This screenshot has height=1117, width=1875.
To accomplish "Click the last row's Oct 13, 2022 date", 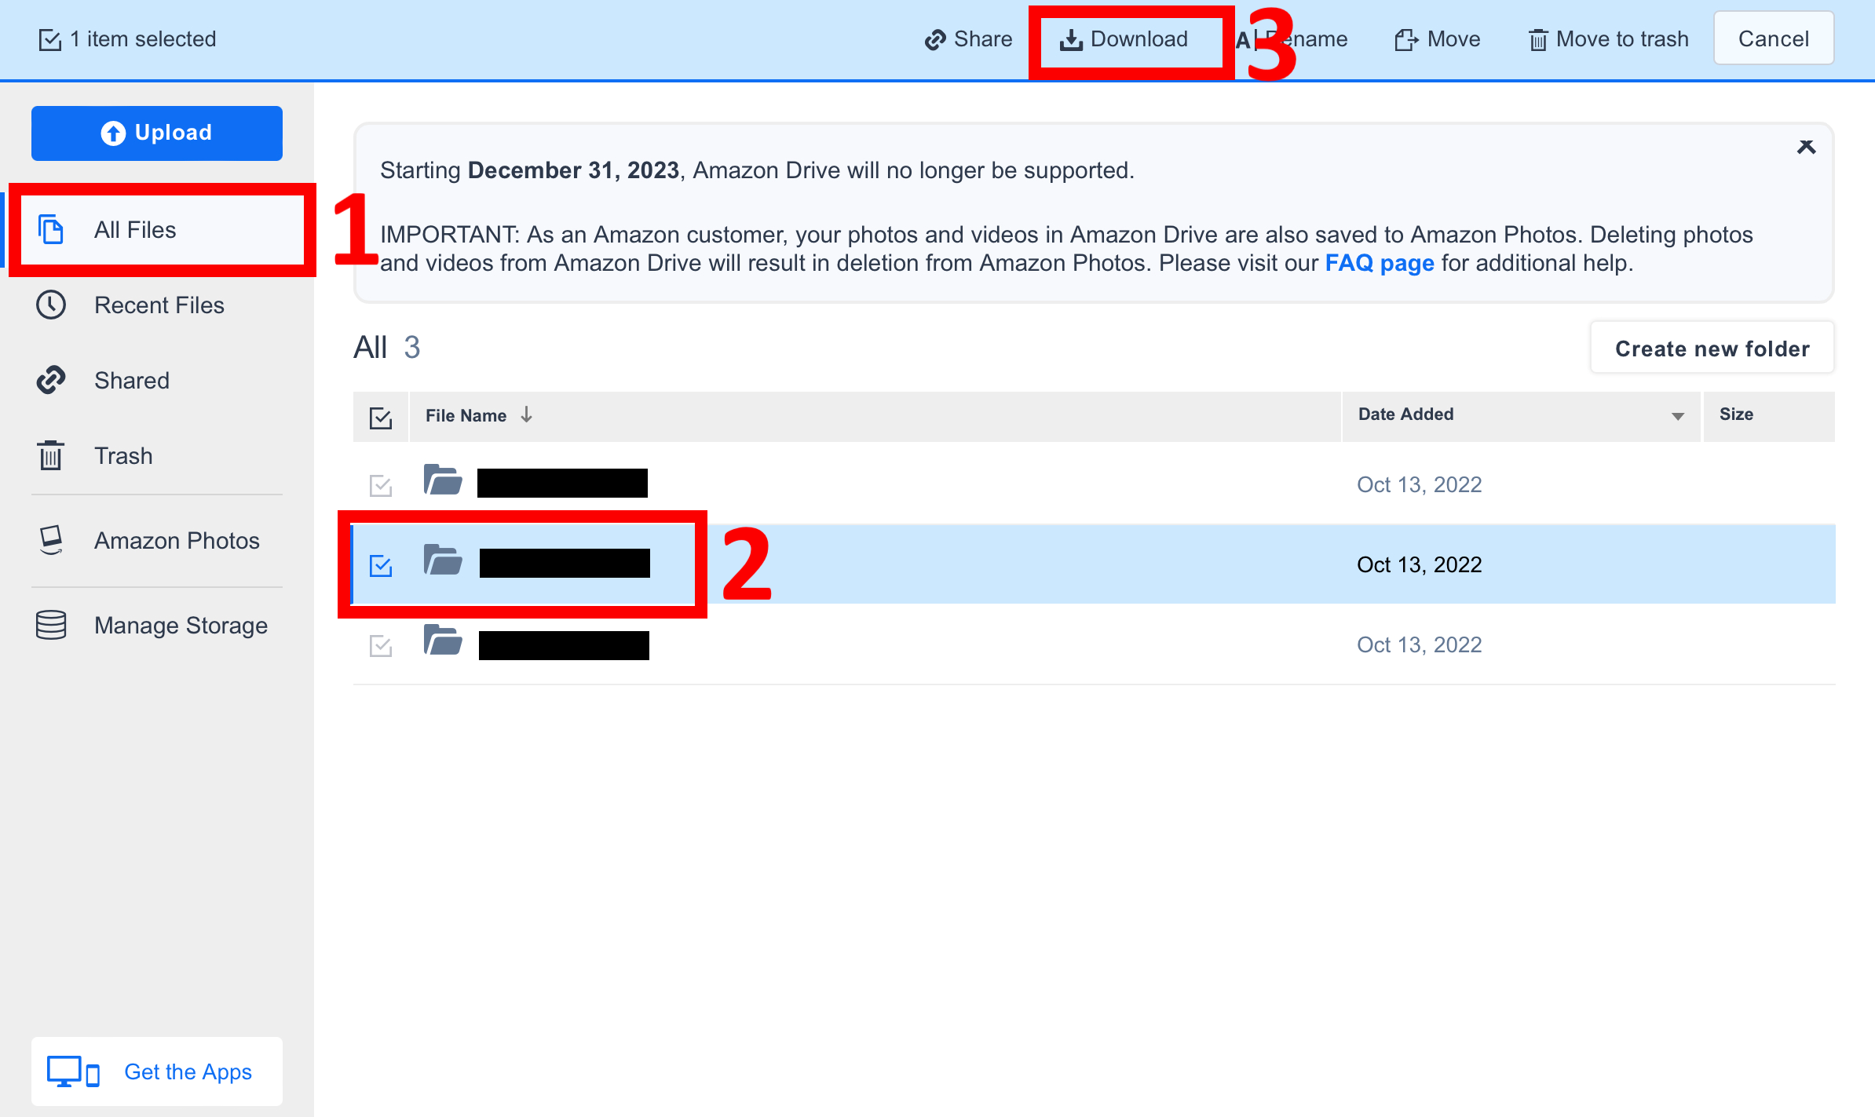I will tap(1420, 645).
